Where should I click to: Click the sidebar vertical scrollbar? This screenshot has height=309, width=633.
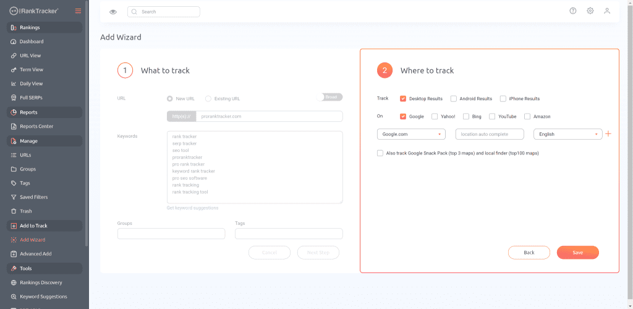[87, 123]
